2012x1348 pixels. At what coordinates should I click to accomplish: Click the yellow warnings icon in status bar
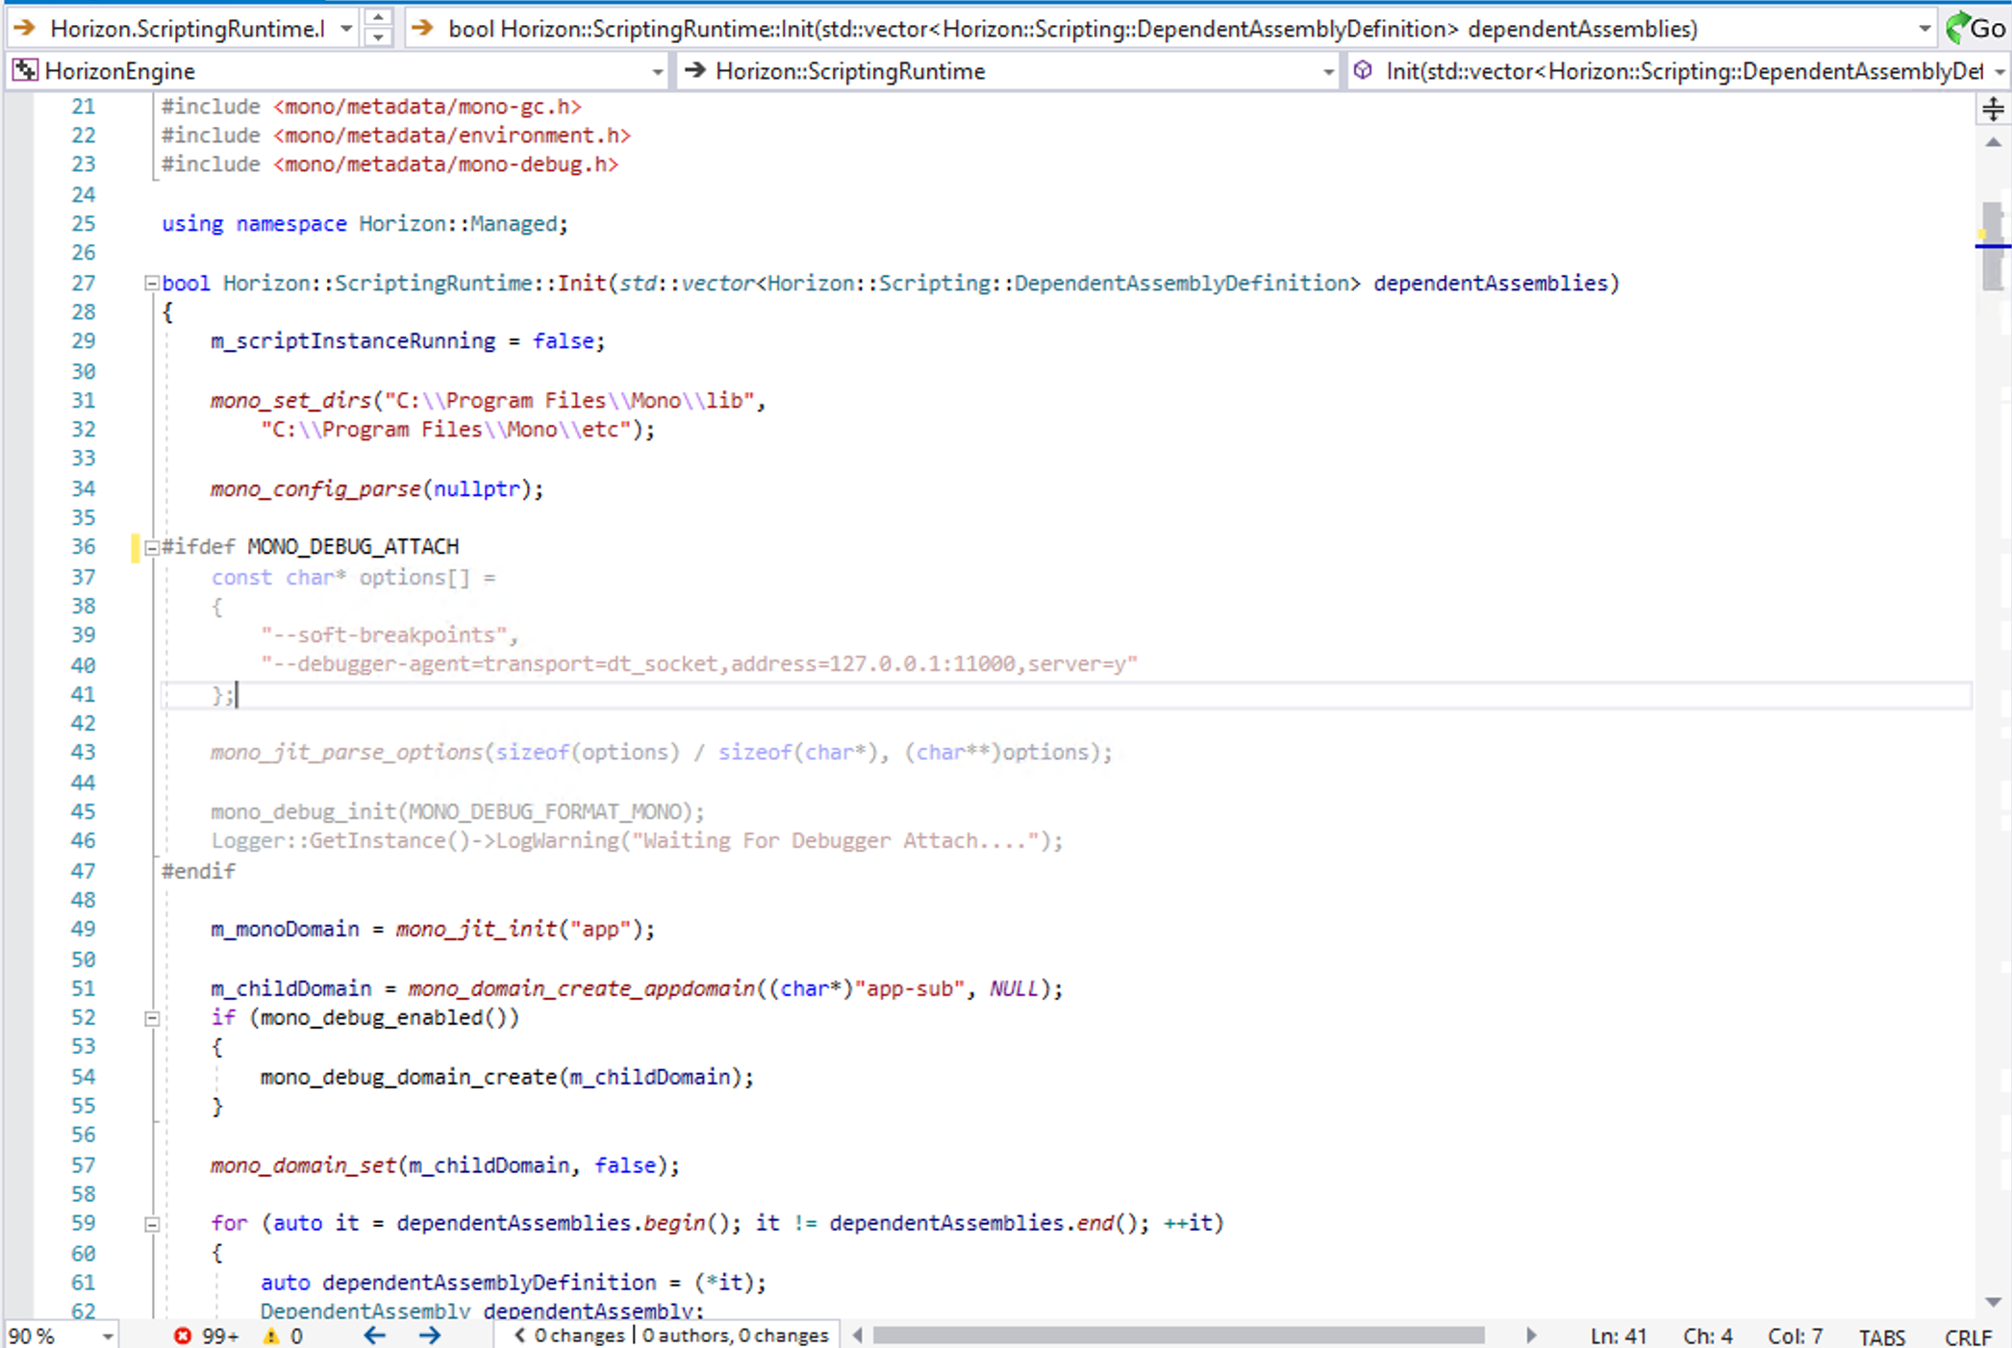[x=271, y=1336]
